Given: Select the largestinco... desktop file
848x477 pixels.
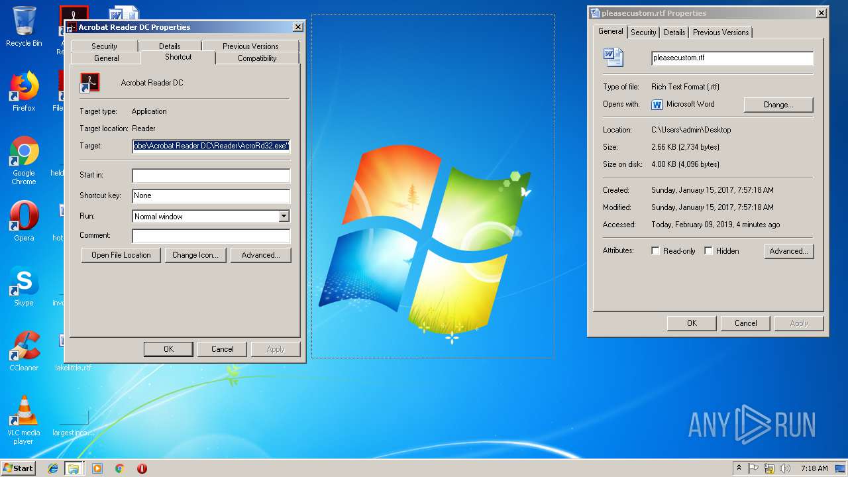Looking at the screenshot, I should coord(74,424).
